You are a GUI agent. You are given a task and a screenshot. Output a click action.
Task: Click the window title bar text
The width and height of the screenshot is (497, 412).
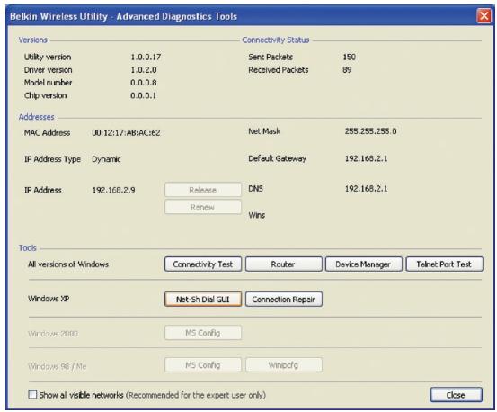pyautogui.click(x=124, y=16)
